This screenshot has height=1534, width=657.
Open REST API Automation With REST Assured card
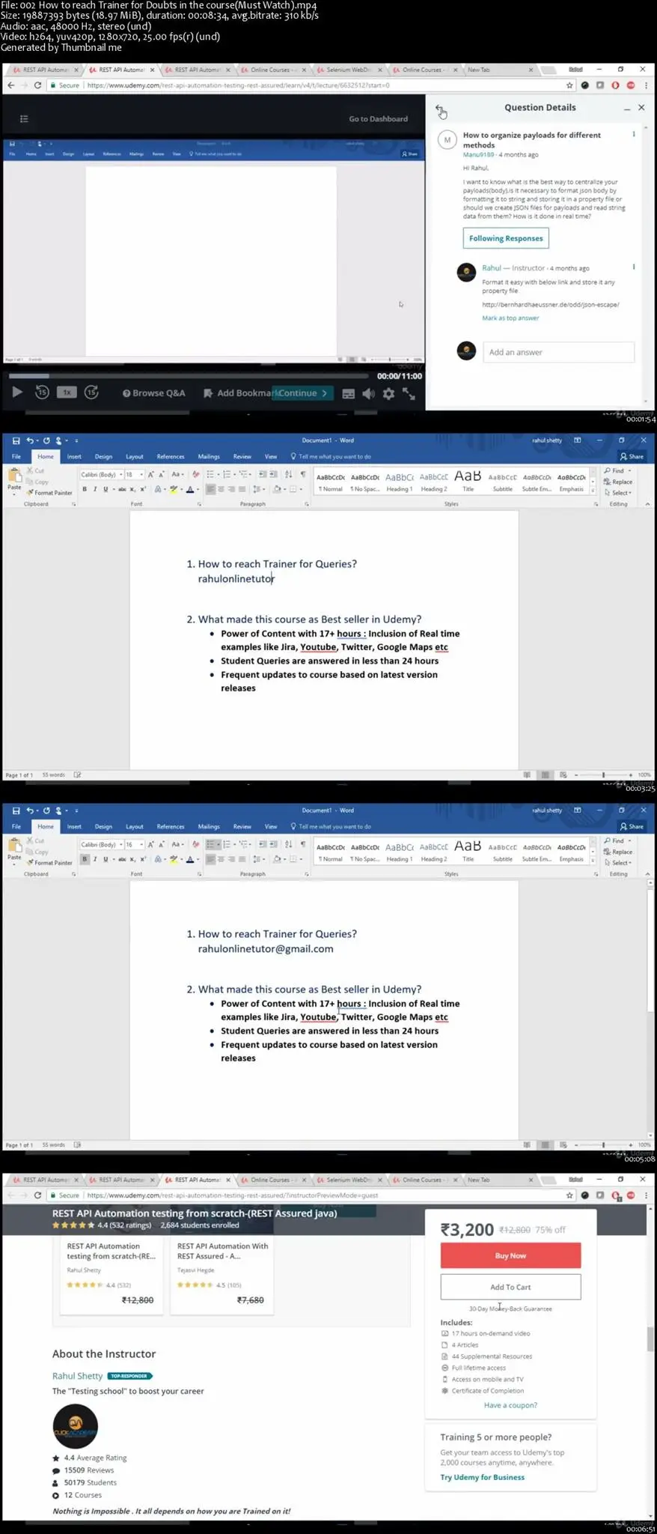[222, 1275]
